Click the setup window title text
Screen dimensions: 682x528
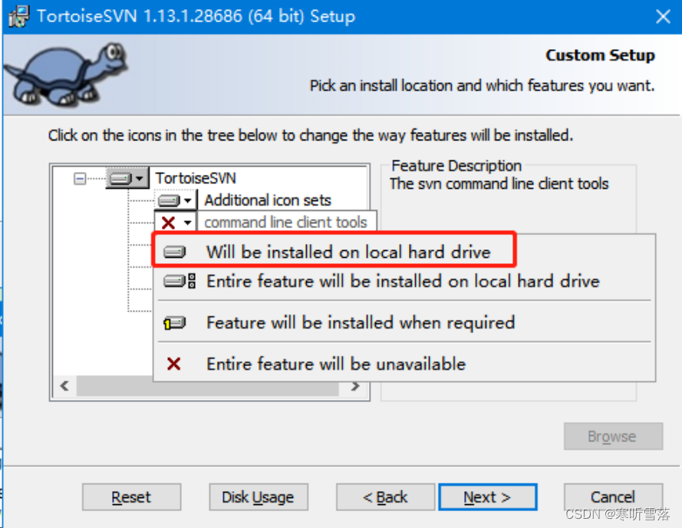click(x=196, y=17)
